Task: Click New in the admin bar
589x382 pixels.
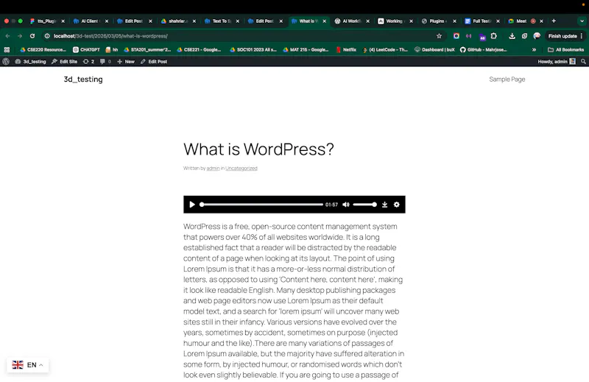Action: 126,62
